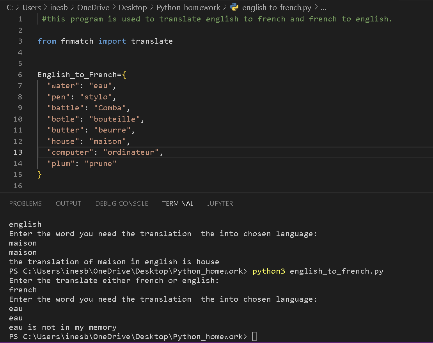Open the OneDrive breadcrumb folder
The width and height of the screenshot is (433, 343).
[93, 7]
